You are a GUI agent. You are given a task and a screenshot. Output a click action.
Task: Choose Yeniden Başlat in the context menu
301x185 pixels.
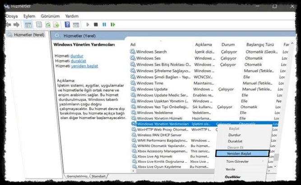coord(242,153)
